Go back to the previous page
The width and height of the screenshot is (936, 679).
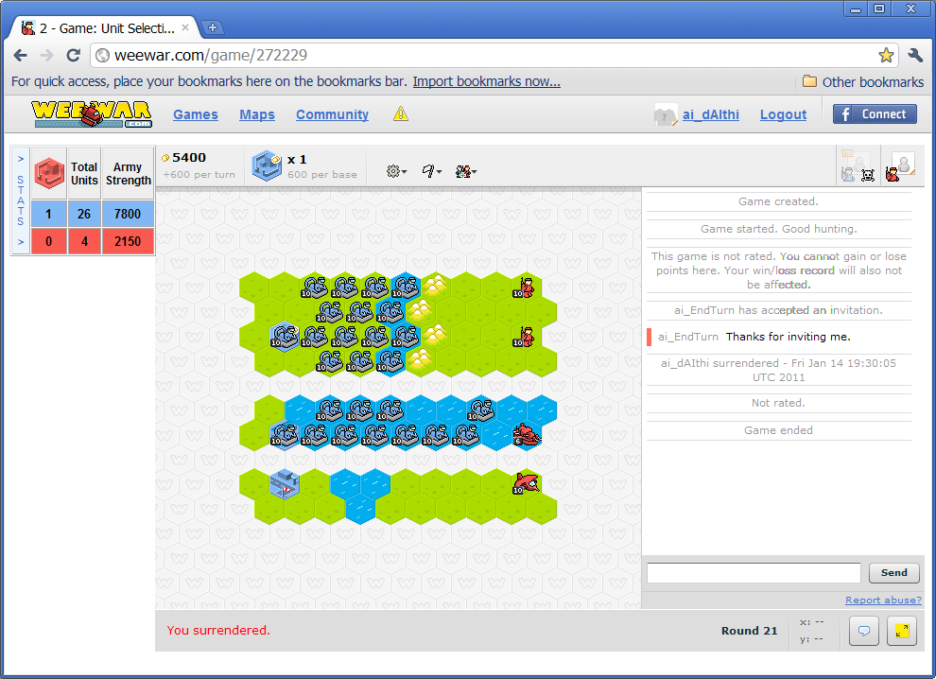[x=20, y=56]
